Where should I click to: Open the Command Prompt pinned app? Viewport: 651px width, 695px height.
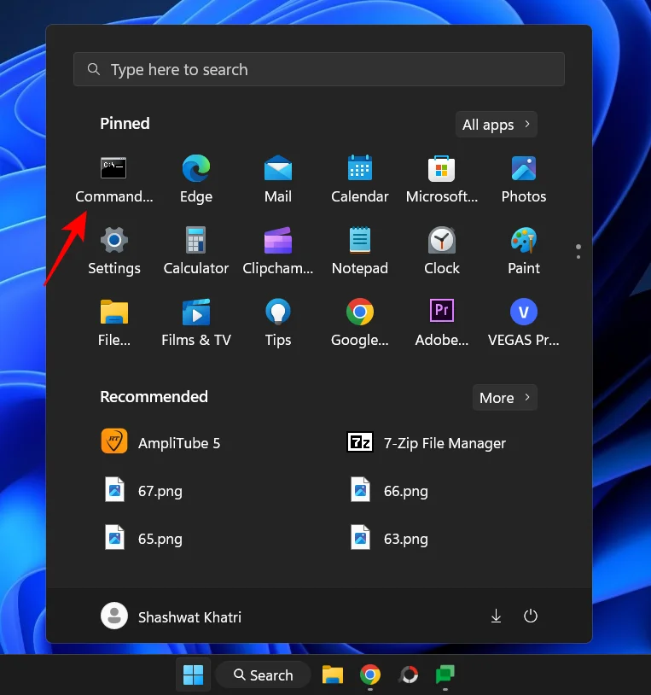click(113, 179)
